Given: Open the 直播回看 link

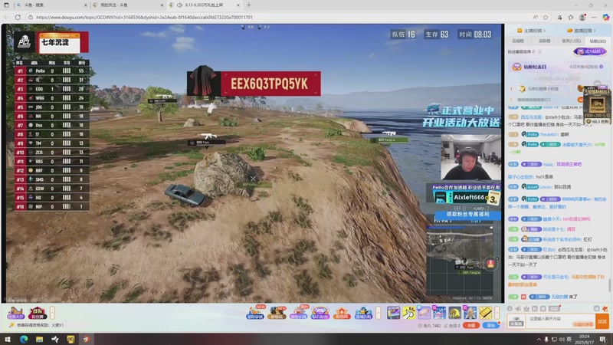Looking at the screenshot, I should (582, 31).
